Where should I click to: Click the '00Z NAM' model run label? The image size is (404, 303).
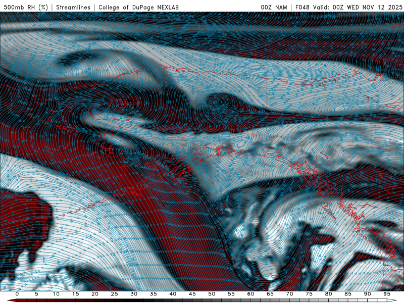[274, 7]
